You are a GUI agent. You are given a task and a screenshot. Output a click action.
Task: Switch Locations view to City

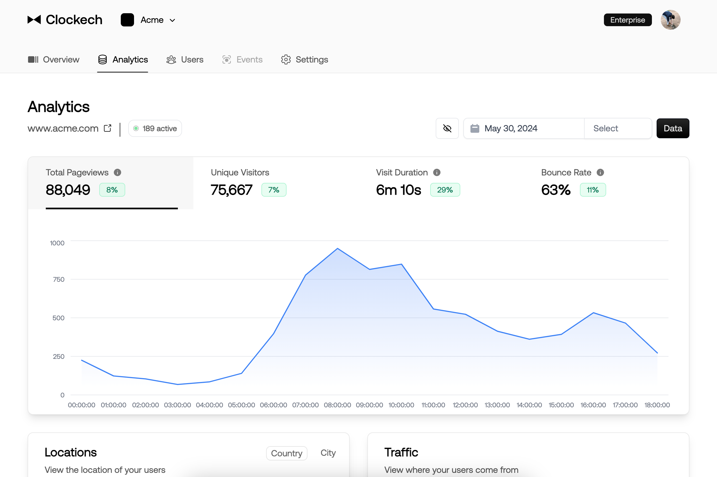[x=328, y=453]
